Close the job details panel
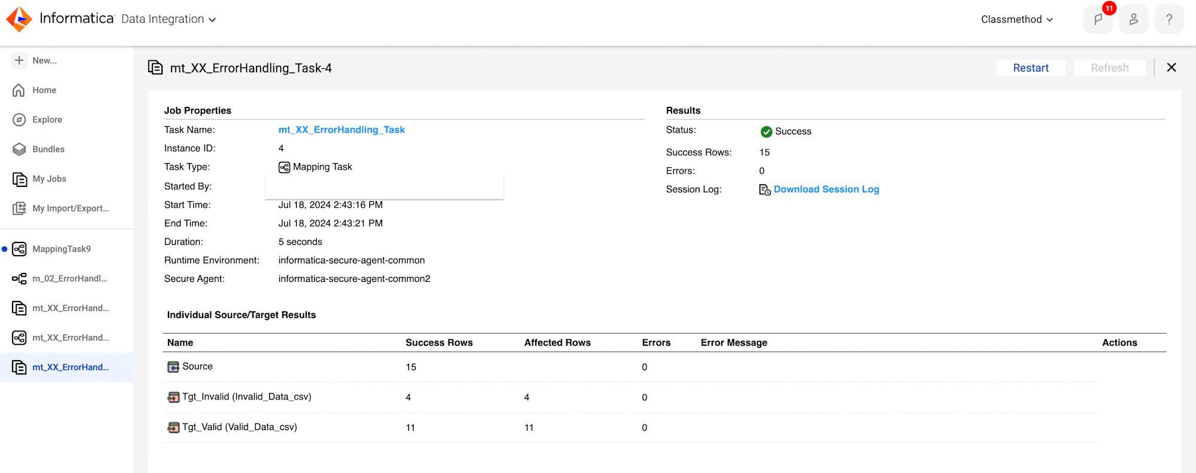 1171,67
